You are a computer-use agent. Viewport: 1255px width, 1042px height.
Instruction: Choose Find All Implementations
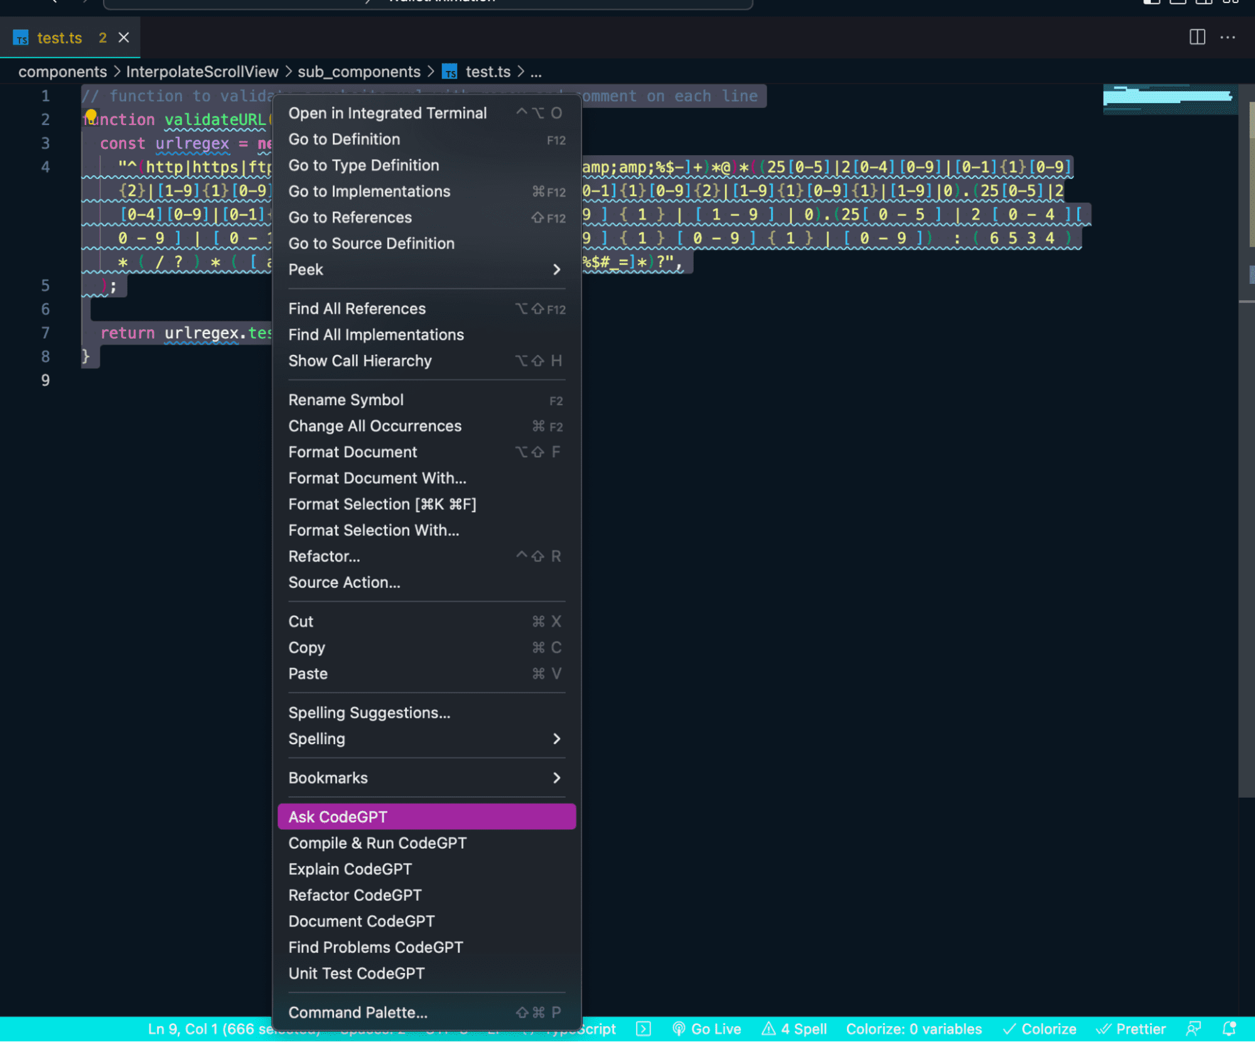[426, 335]
